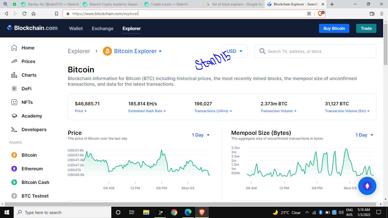Click the browser forward arrow

coord(15,14)
